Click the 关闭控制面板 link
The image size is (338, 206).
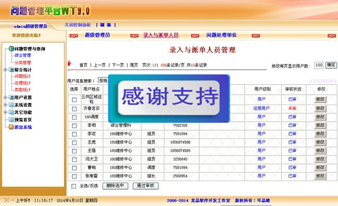[77, 25]
